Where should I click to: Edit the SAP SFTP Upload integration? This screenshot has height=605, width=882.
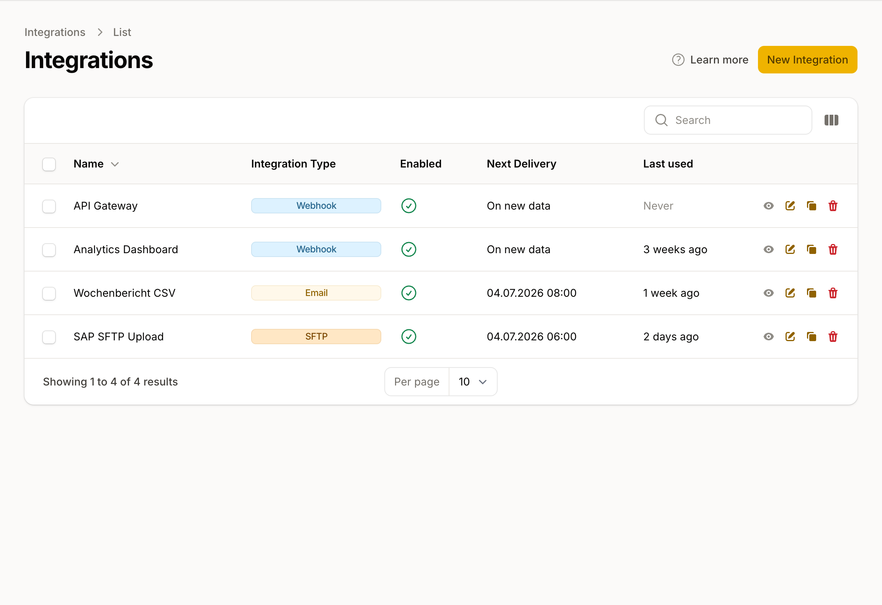(x=790, y=337)
